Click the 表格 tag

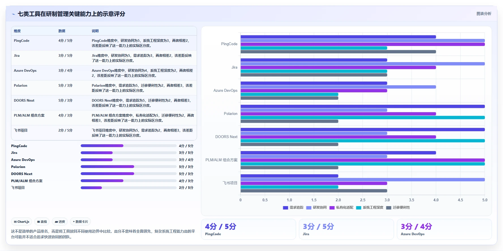(x=42, y=222)
